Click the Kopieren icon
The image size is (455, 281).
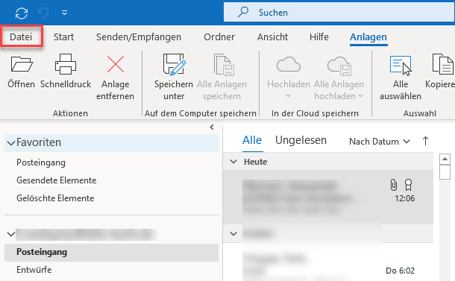[443, 64]
